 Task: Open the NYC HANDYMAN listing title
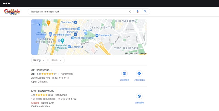[x=43, y=91]
